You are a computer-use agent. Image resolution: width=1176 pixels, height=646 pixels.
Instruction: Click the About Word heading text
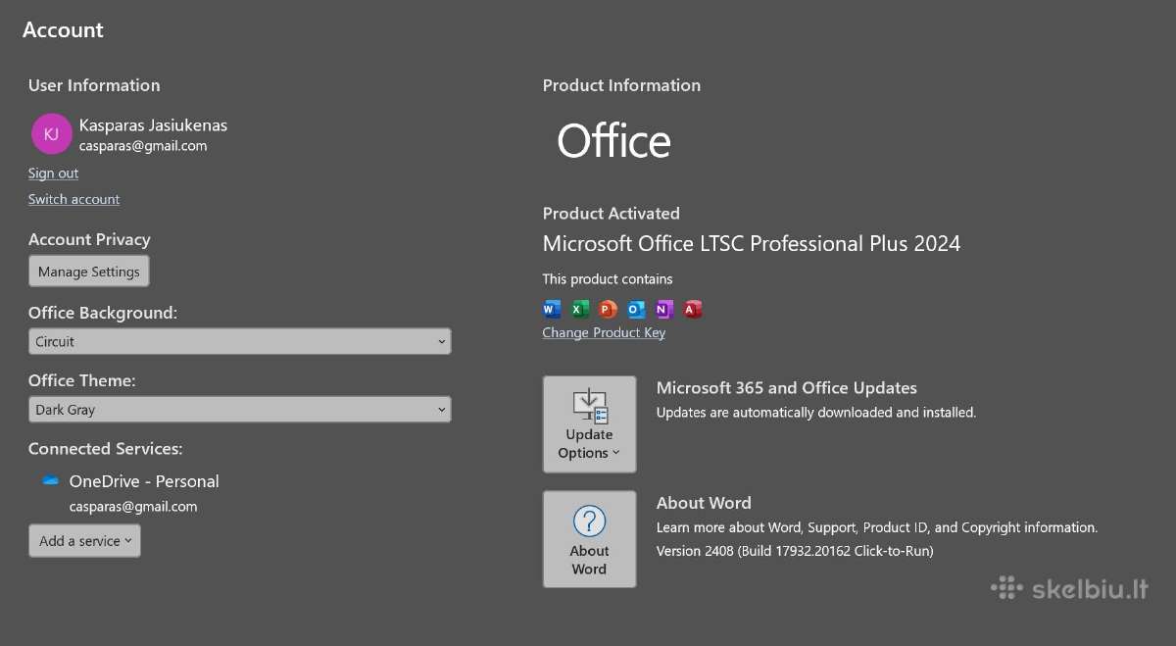(704, 503)
